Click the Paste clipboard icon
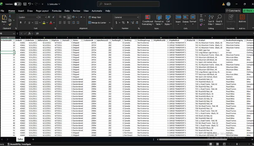Screen dimensions: 254x146 [4, 17]
